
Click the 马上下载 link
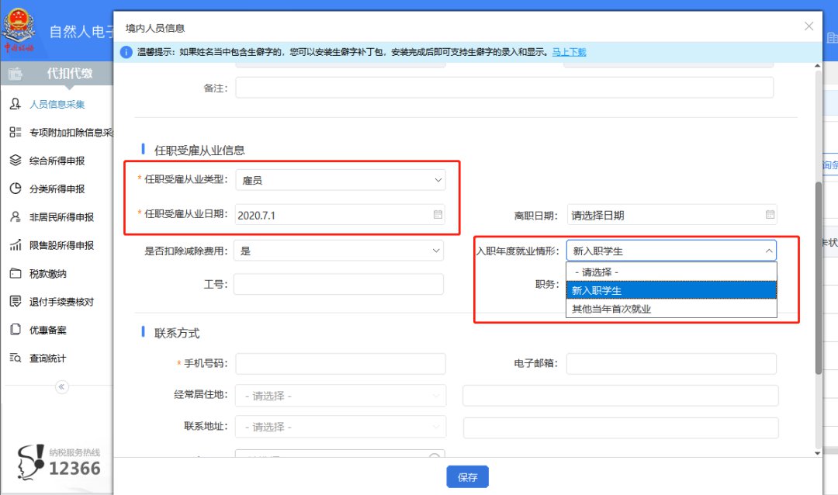[569, 52]
